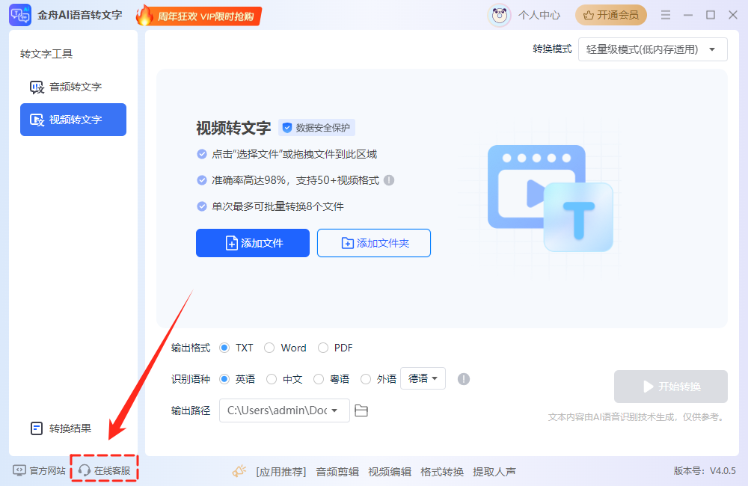Click info icon beside 50+ video formats

coord(389,180)
